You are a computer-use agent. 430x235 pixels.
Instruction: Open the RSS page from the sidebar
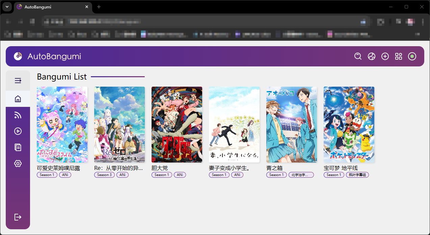(x=18, y=115)
